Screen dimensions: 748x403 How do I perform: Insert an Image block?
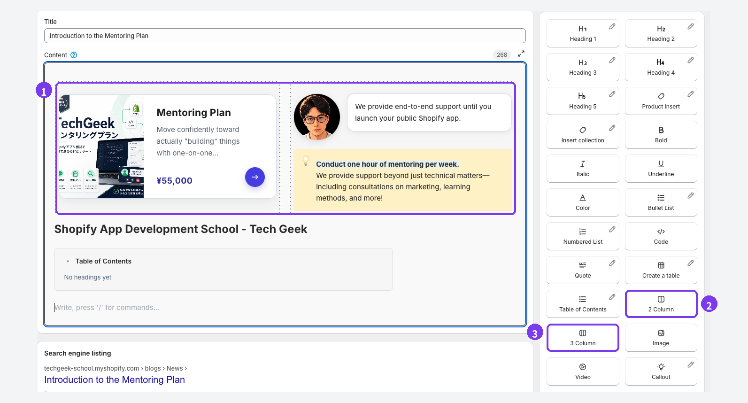[x=661, y=338]
